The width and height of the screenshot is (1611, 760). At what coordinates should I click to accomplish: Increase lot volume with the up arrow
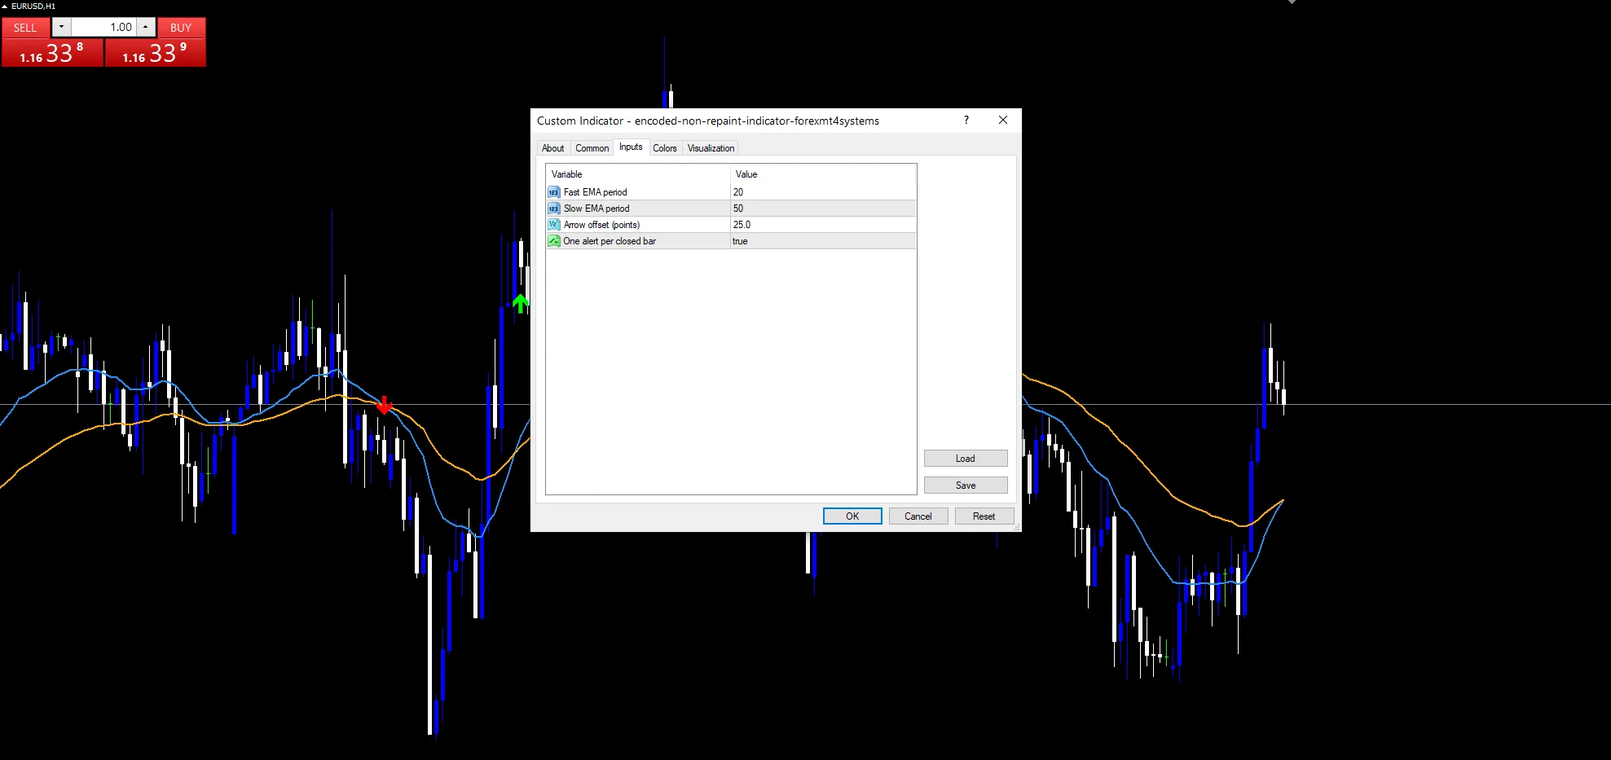[146, 28]
